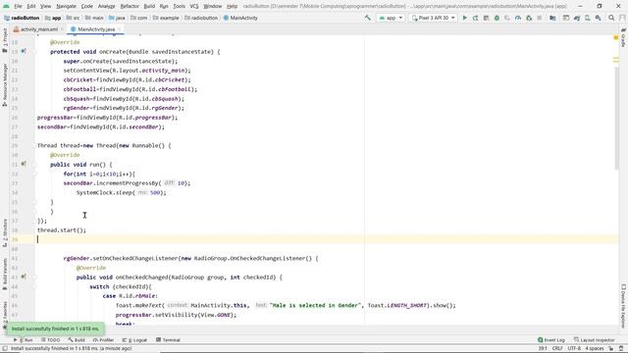Click the CRLF line separator in status bar
628x353 pixels.
[557, 349]
